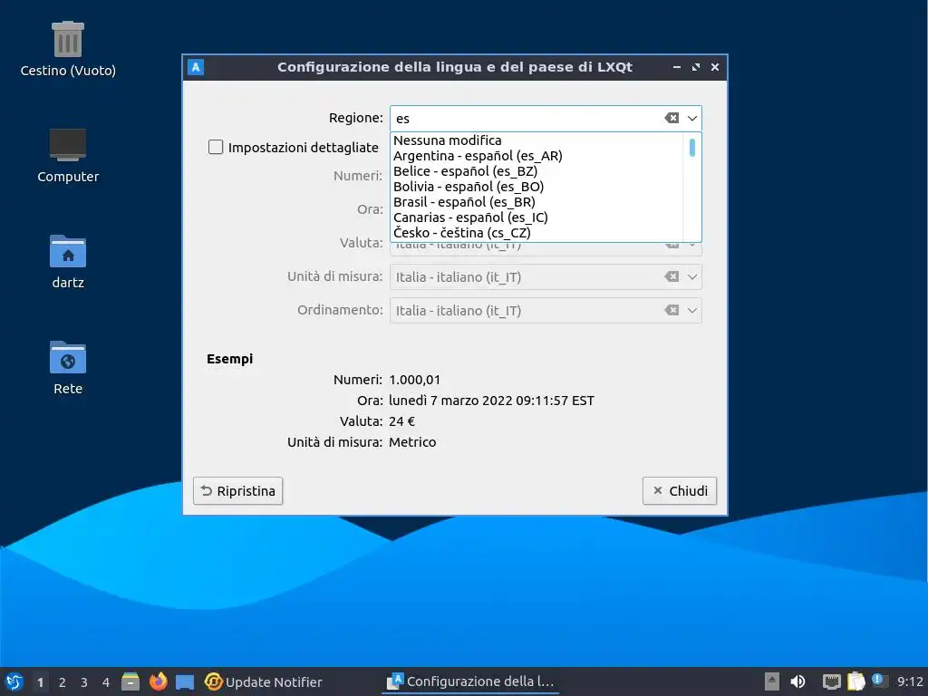Select Canarias - español (es_IC)
928x696 pixels.
[x=537, y=217]
